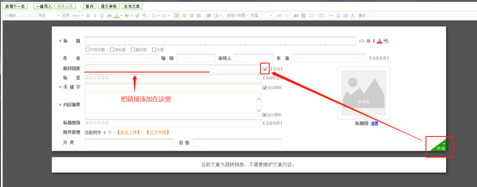Screen dimensions: 477x187
Task: Toggle the 添加 checkbox beside 跳转链接
Action: click(x=265, y=69)
